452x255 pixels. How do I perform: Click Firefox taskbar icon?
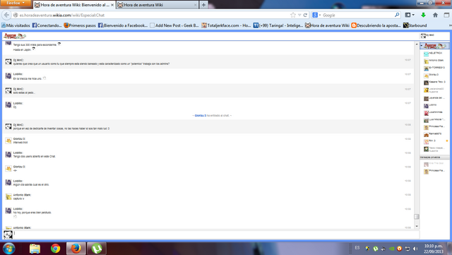pyautogui.click(x=76, y=249)
